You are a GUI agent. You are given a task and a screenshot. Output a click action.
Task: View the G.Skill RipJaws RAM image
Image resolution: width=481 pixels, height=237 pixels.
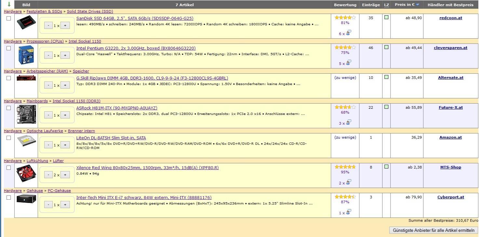(x=26, y=78)
